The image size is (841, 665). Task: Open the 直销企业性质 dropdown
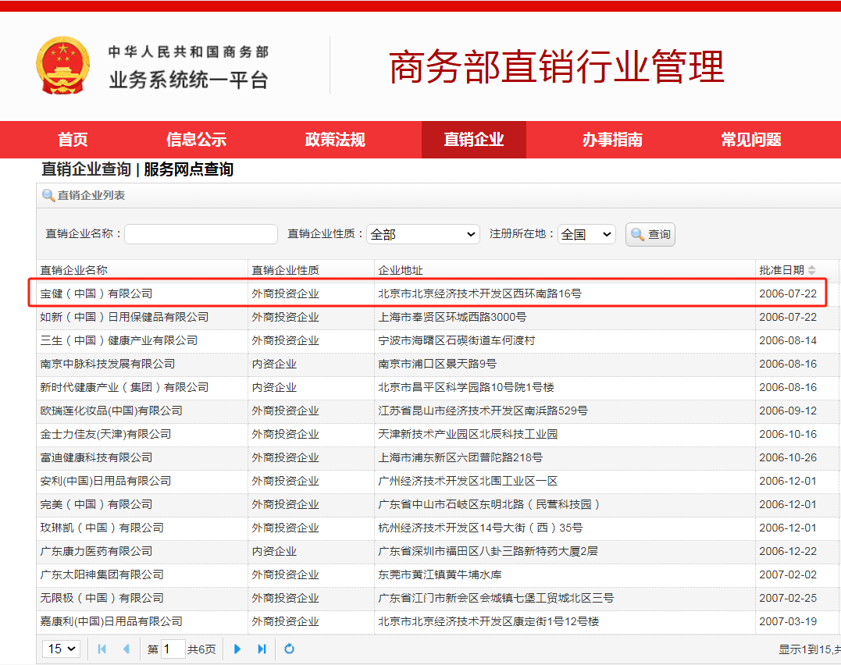(422, 234)
